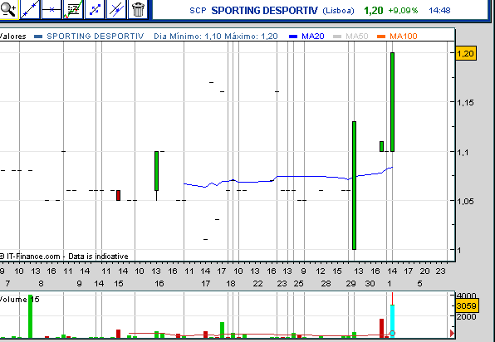Click the 14:48 time stamp
The width and height of the screenshot is (495, 342).
click(439, 11)
